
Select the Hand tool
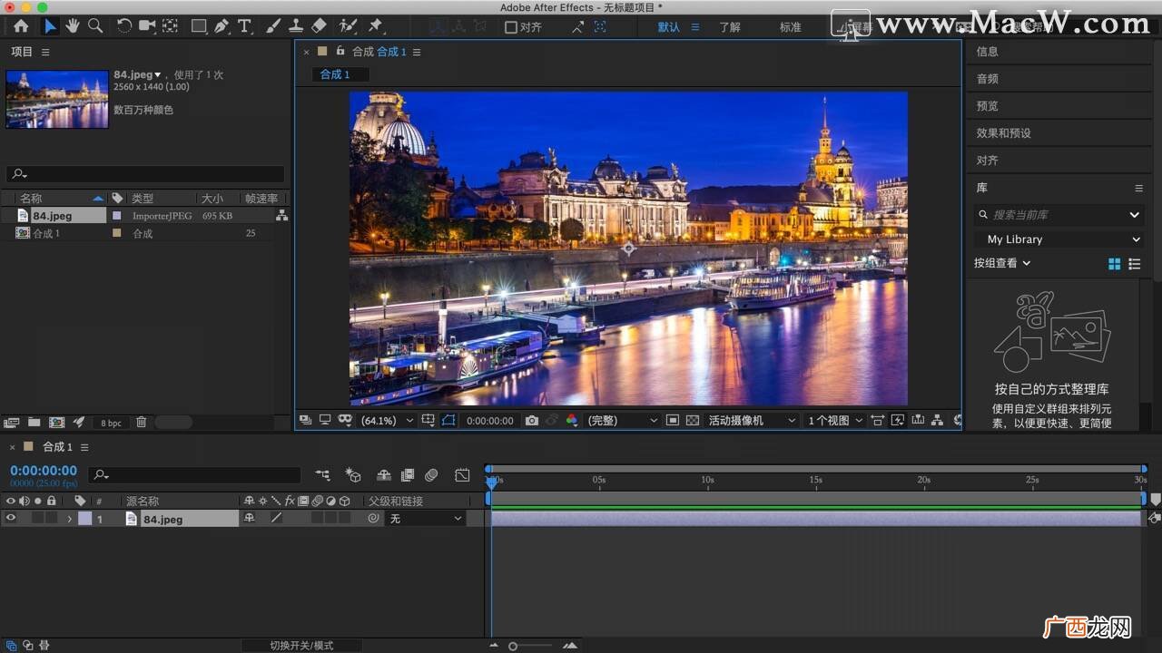pos(73,26)
